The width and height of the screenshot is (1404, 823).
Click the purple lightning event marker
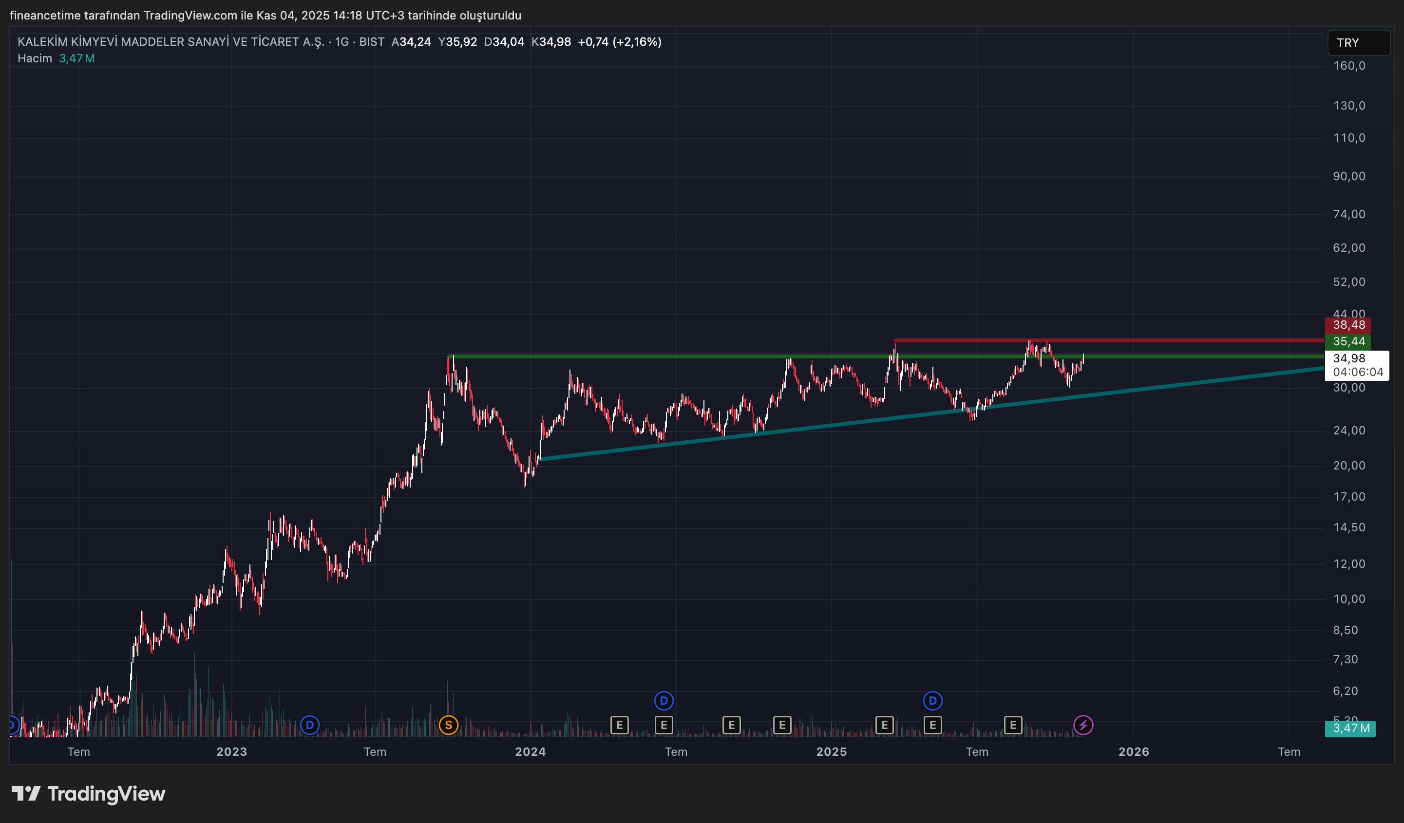1083,725
